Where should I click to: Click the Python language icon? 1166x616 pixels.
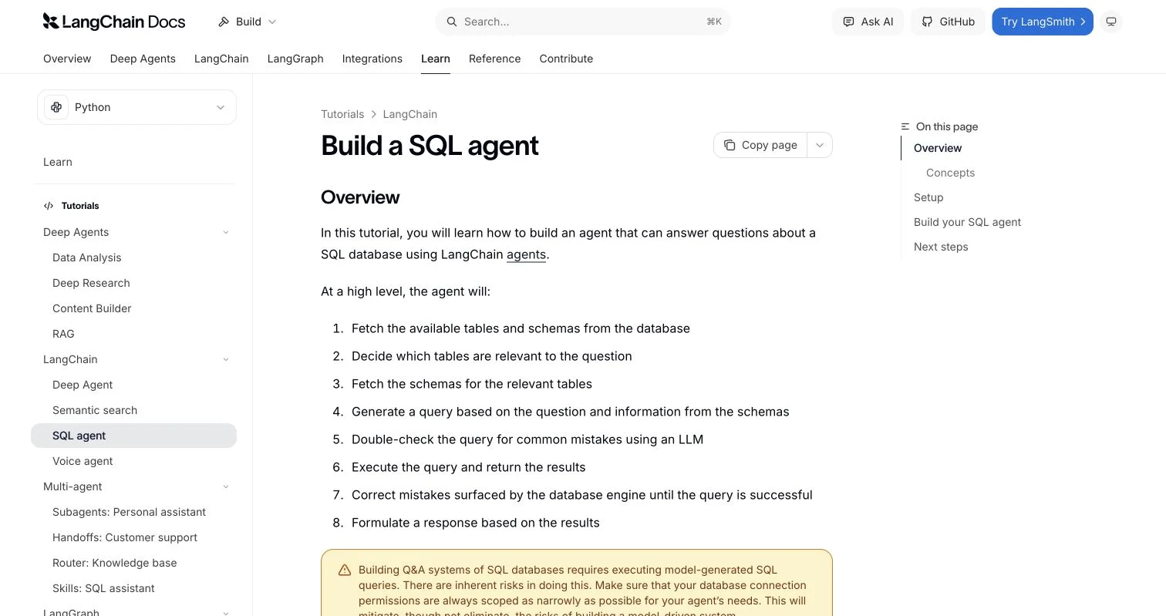point(56,107)
